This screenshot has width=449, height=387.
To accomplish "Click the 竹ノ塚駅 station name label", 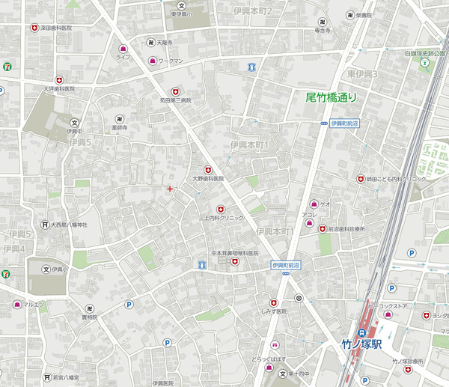I will pyautogui.click(x=361, y=345).
